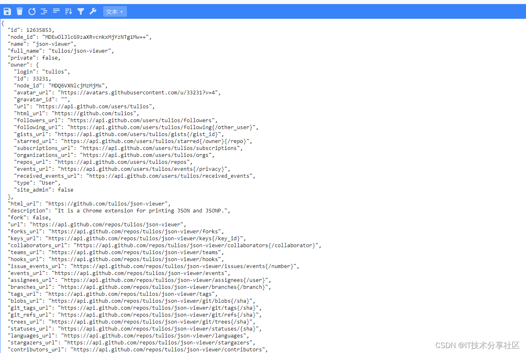The width and height of the screenshot is (526, 353).
Task: Click the "gravatar_id" line
Action: [x=42, y=99]
